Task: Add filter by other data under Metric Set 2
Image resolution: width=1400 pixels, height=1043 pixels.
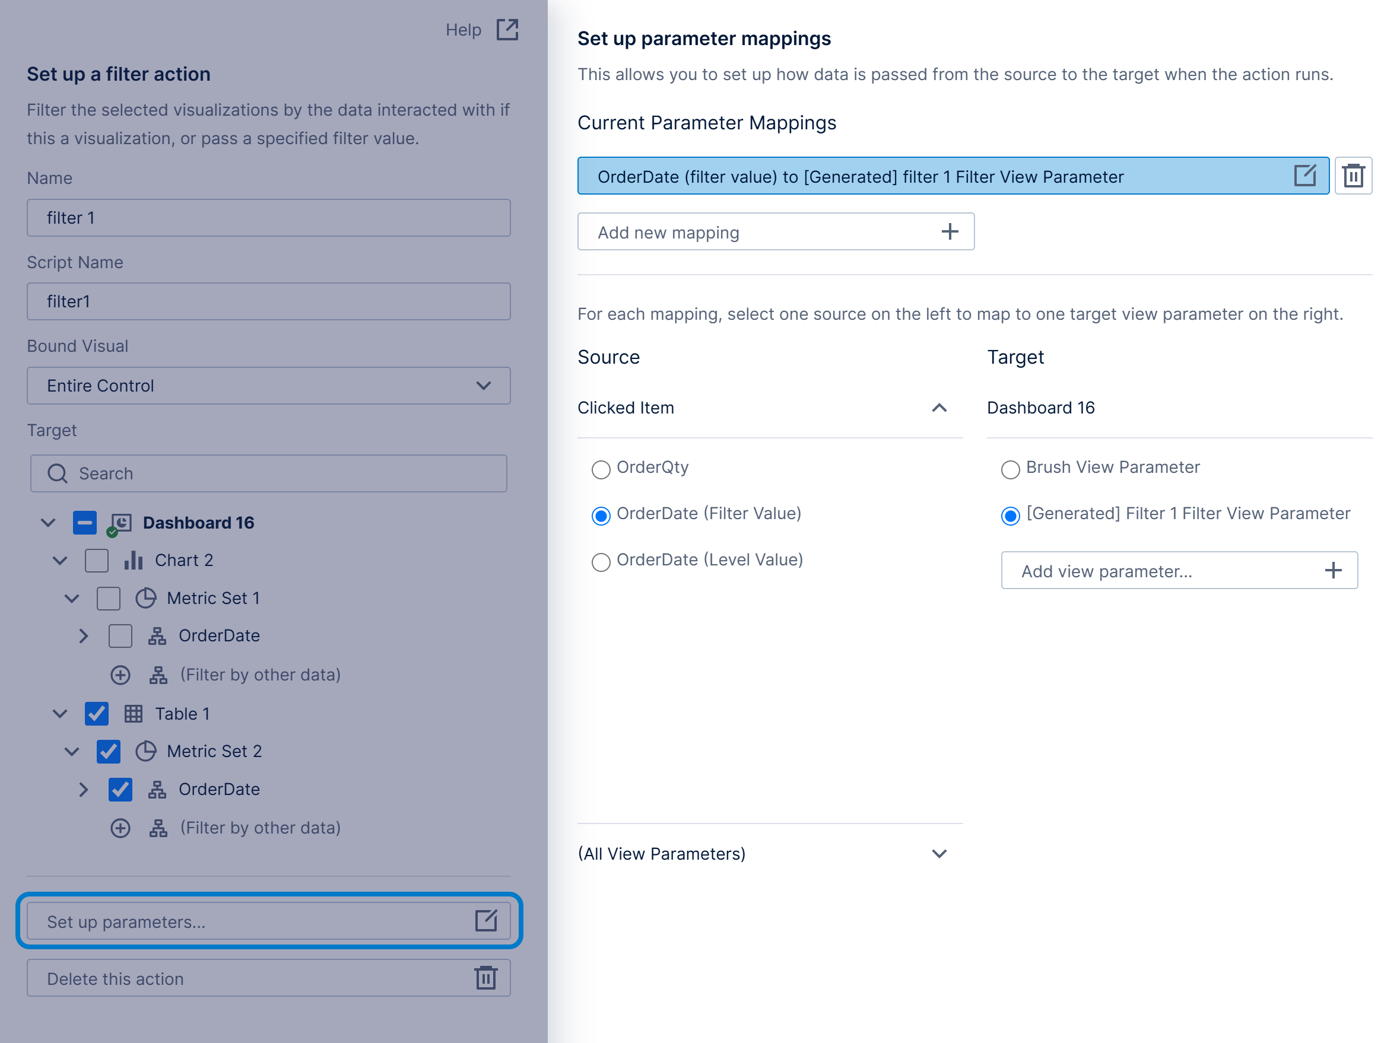Action: pyautogui.click(x=120, y=828)
